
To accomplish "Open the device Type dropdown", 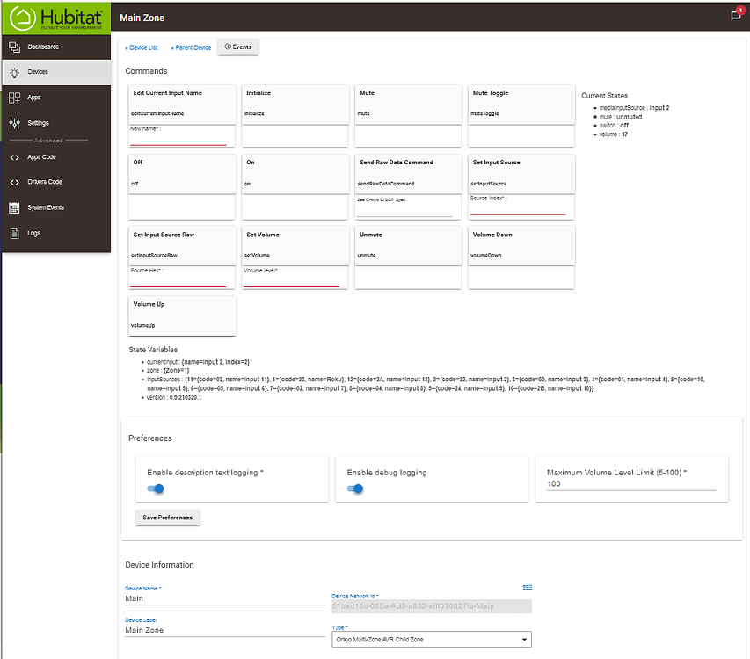I will point(432,640).
